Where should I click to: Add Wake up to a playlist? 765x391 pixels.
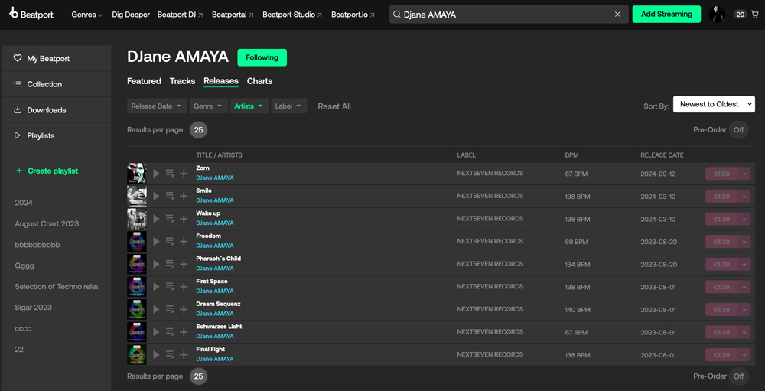coord(184,219)
